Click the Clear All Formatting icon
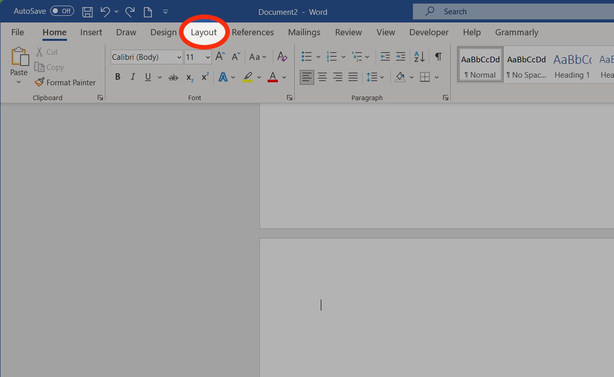 pyautogui.click(x=282, y=57)
